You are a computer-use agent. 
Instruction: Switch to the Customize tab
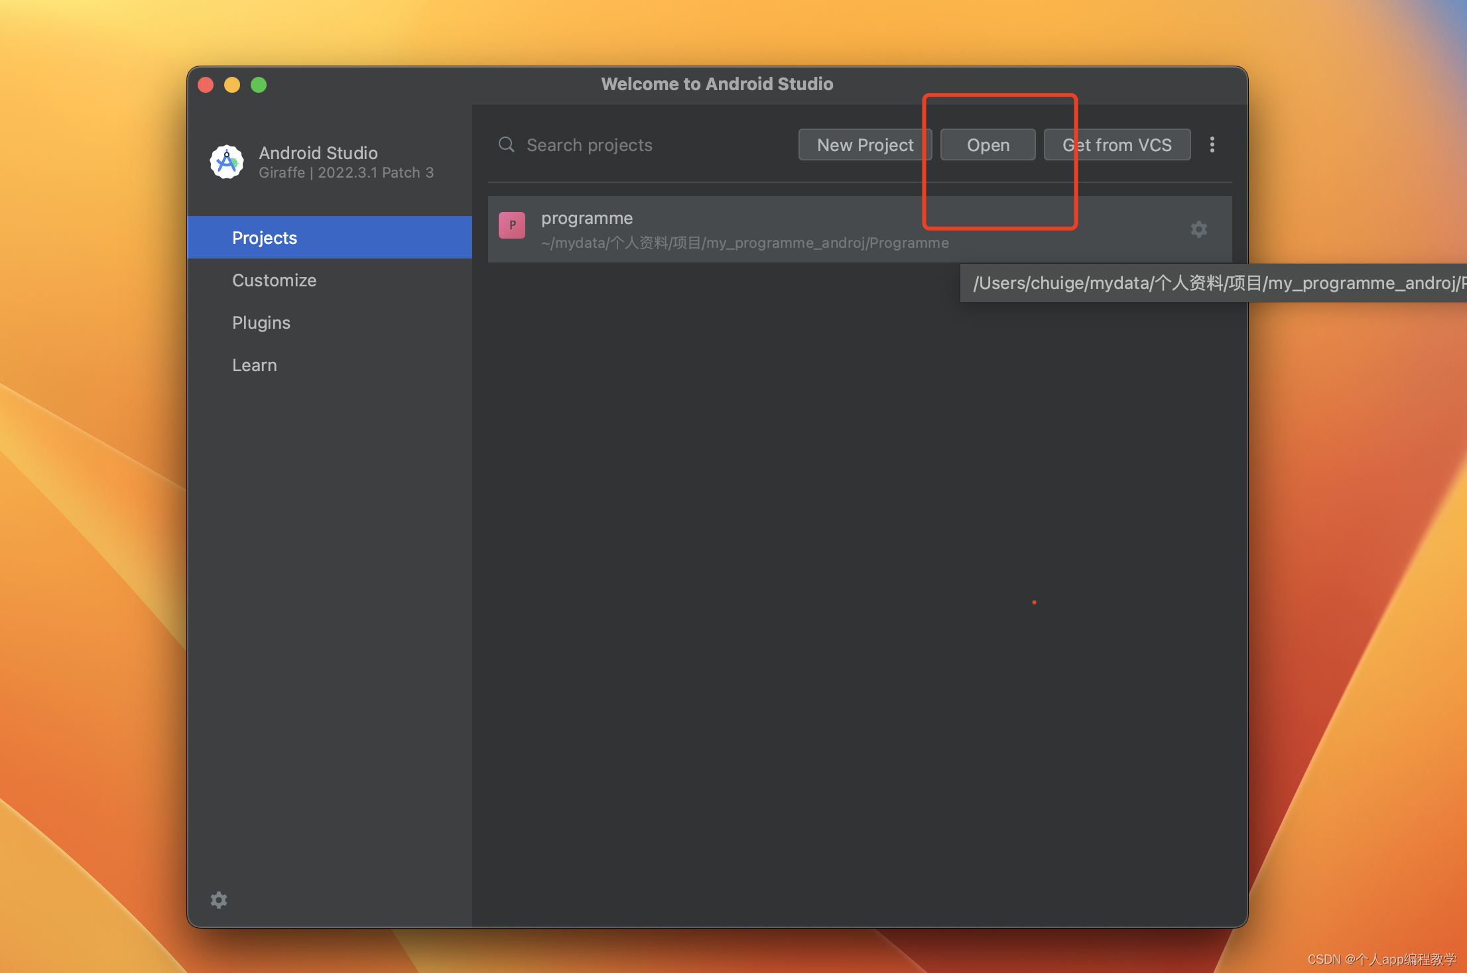(330, 280)
